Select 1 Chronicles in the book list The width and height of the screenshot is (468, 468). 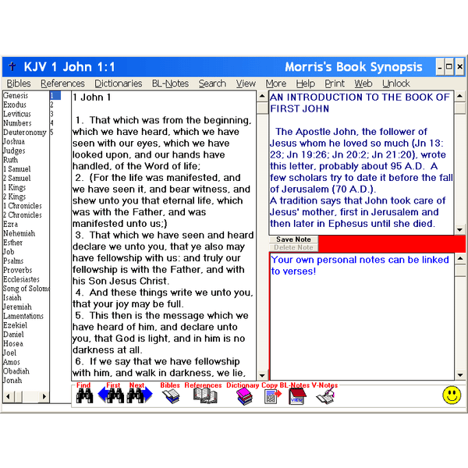pyautogui.click(x=23, y=206)
